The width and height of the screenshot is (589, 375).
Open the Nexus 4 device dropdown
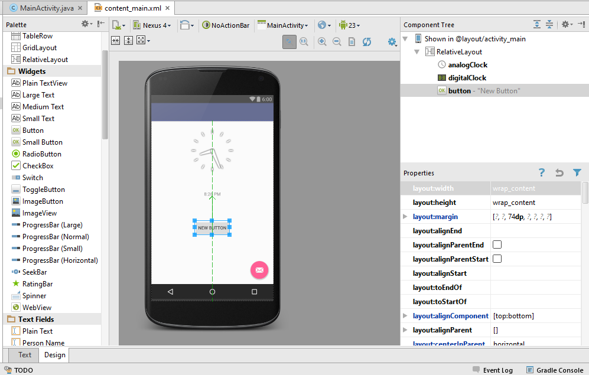click(152, 25)
